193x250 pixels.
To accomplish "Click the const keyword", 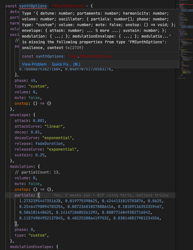I will (x=11, y=6).
